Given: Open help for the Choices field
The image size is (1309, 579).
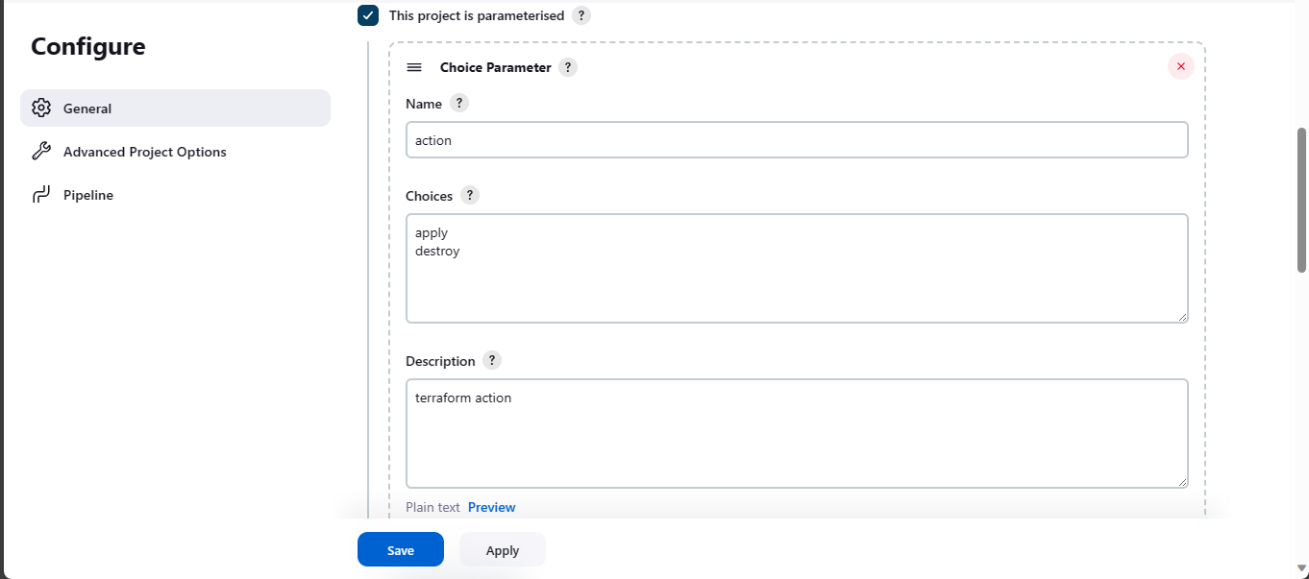Looking at the screenshot, I should [470, 195].
